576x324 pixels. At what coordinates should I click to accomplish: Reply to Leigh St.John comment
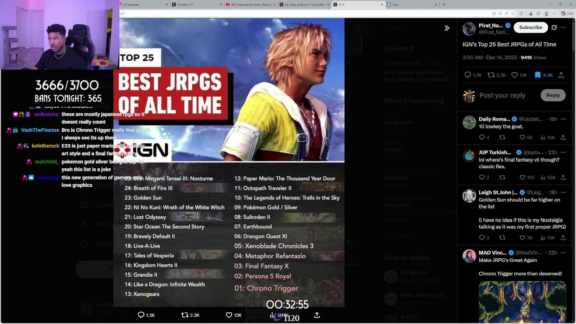pyautogui.click(x=481, y=238)
